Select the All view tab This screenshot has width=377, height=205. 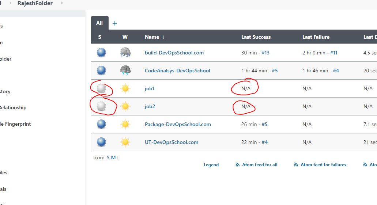99,23
